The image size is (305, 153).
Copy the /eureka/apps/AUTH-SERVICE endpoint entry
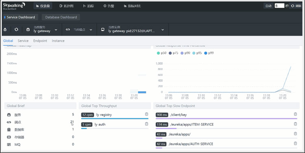coord(295,143)
